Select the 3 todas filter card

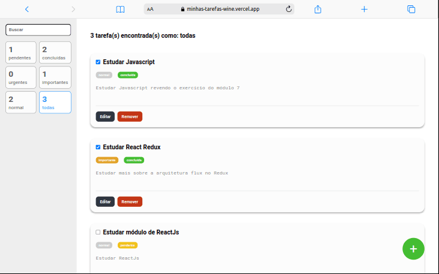55,103
